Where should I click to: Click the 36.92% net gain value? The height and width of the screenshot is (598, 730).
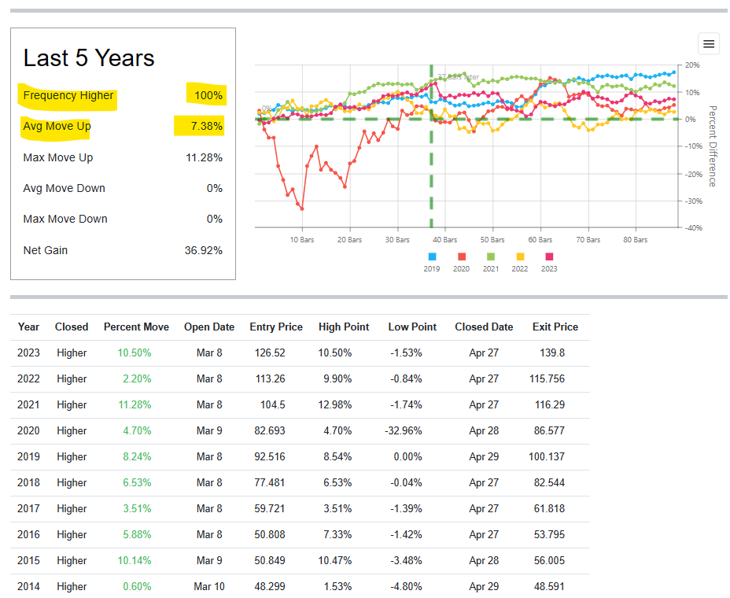[x=204, y=250]
